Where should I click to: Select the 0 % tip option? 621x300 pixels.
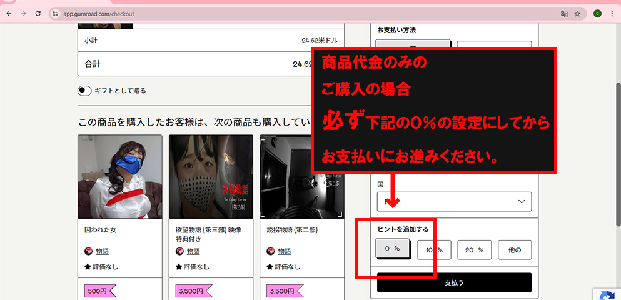pos(392,249)
